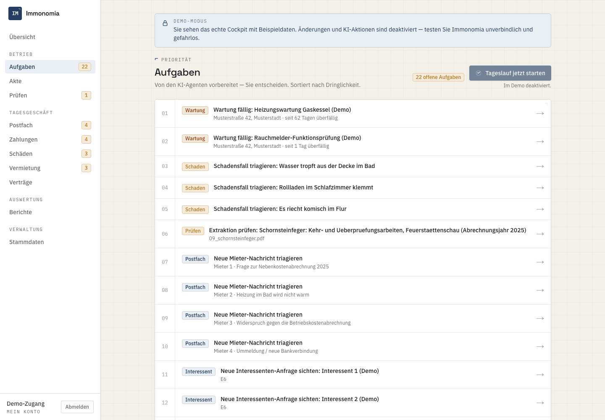Click arrow icon of Es riecht komisch row
Viewport: 605px width, 420px height.
[x=540, y=209]
